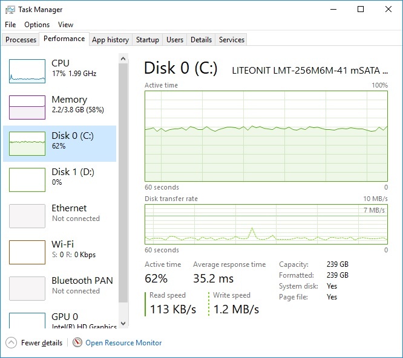Image resolution: width=403 pixels, height=358 pixels.
Task: Switch to the App history tab
Action: pyautogui.click(x=111, y=40)
